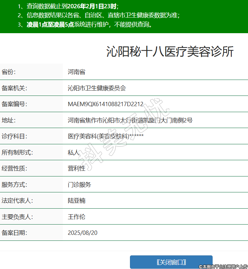Click the filing number MAEM9QX6141088217D2212

[105, 104]
